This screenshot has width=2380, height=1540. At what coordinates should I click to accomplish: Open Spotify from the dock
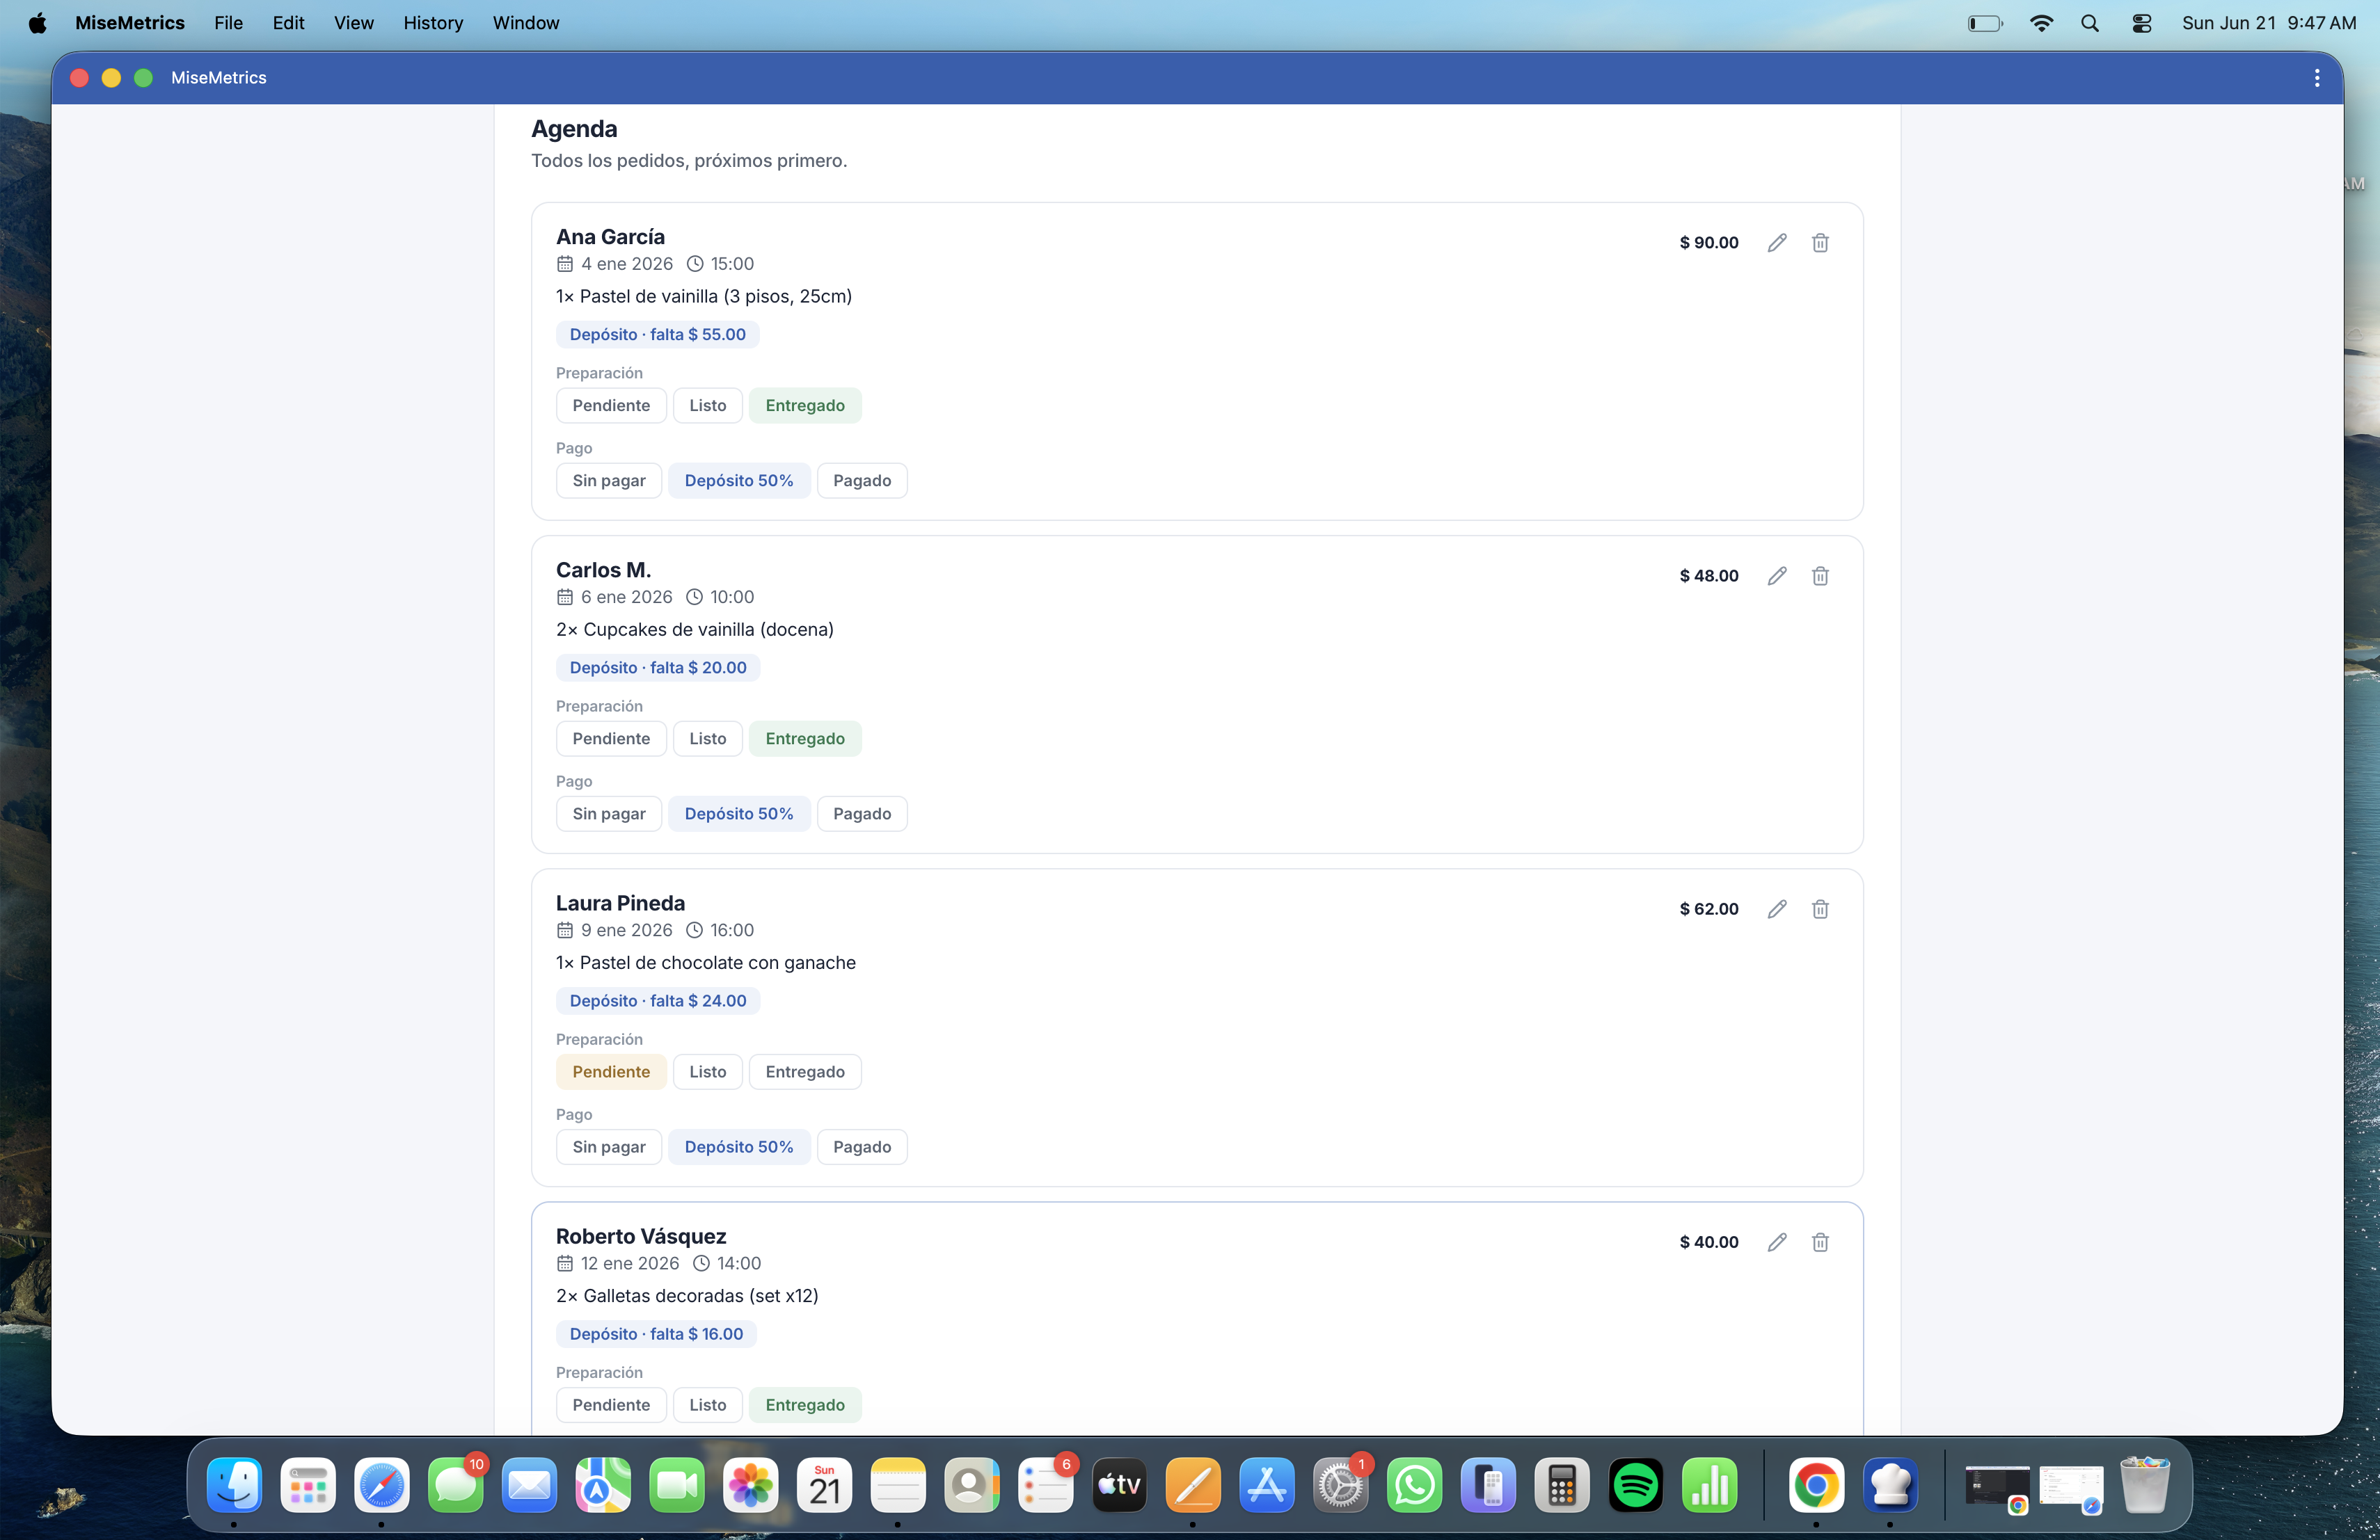coord(1635,1485)
